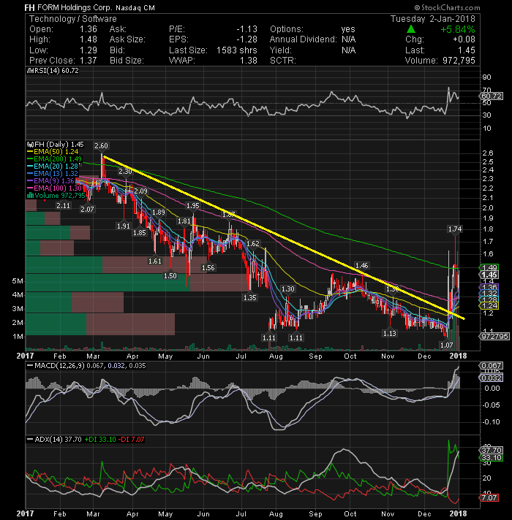
Task: Click the green up-arrow change indicator
Action: click(411, 29)
